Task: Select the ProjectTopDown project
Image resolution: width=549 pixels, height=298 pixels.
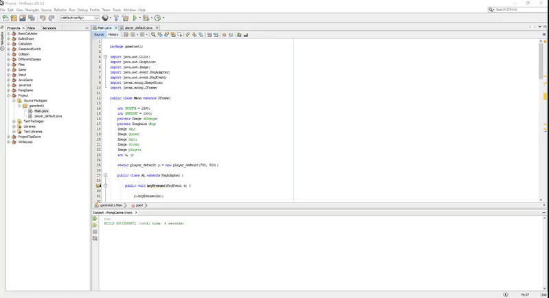Action: (x=30, y=137)
